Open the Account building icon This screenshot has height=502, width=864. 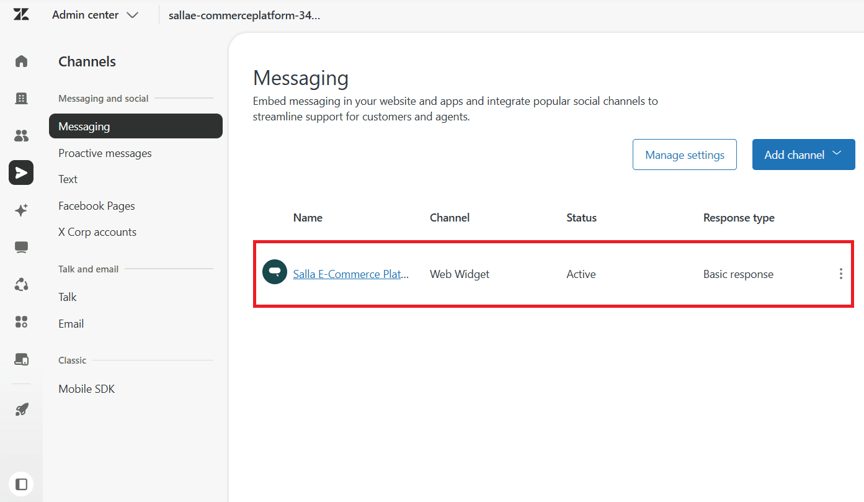point(21,98)
